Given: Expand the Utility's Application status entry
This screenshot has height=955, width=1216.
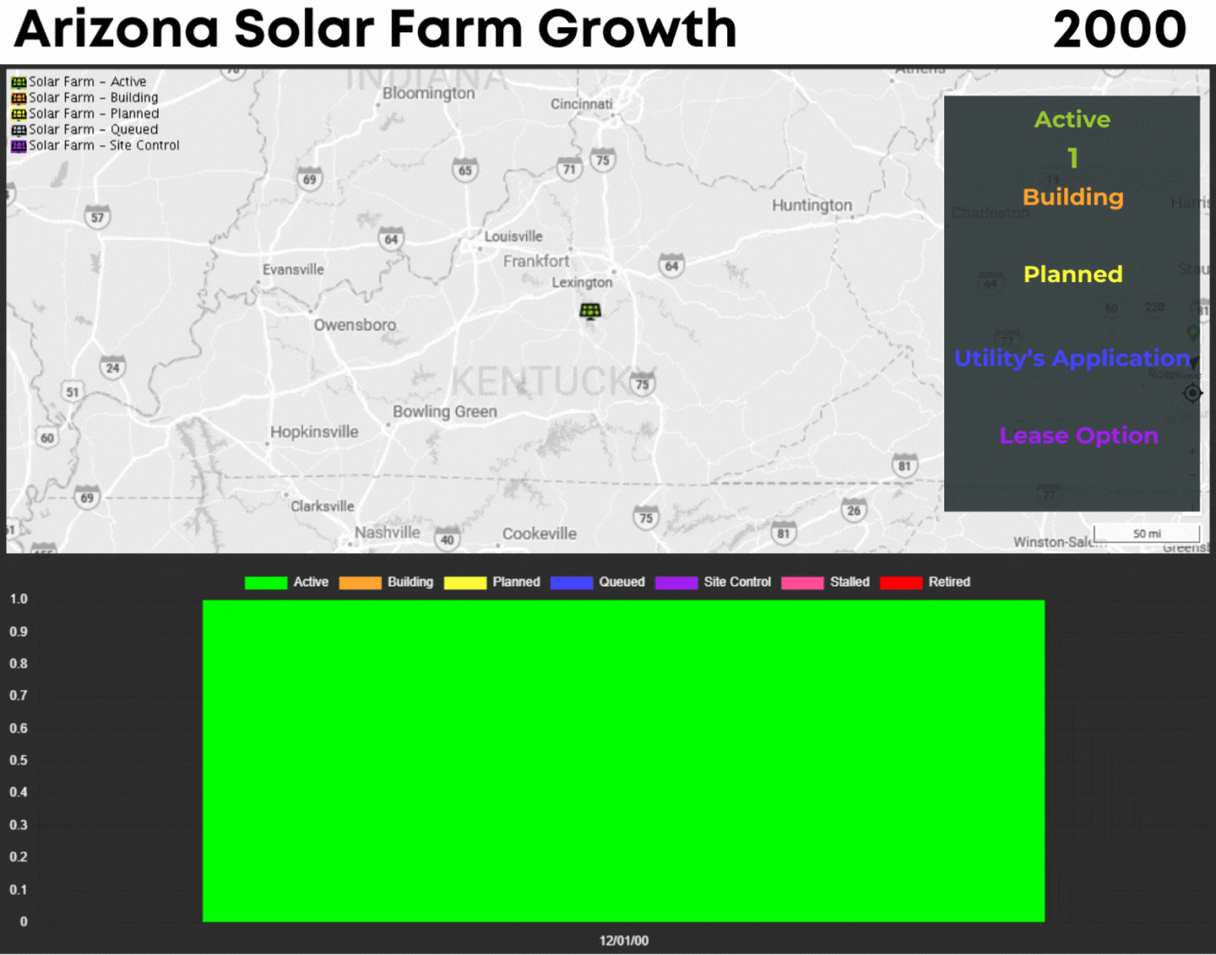Looking at the screenshot, I should point(1073,358).
